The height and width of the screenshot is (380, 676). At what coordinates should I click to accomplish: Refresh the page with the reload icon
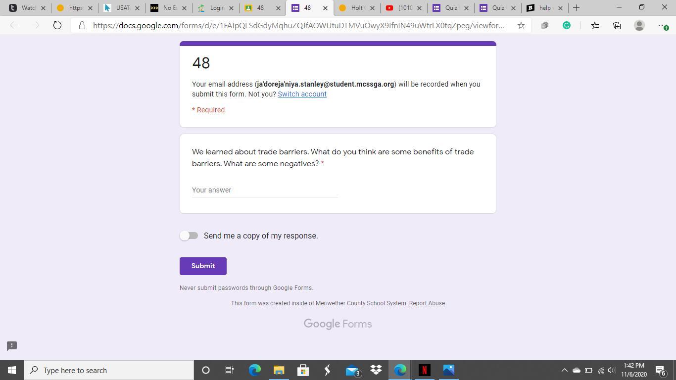pos(57,25)
